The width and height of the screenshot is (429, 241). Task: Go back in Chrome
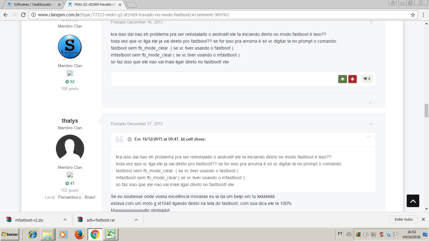[x=5, y=15]
